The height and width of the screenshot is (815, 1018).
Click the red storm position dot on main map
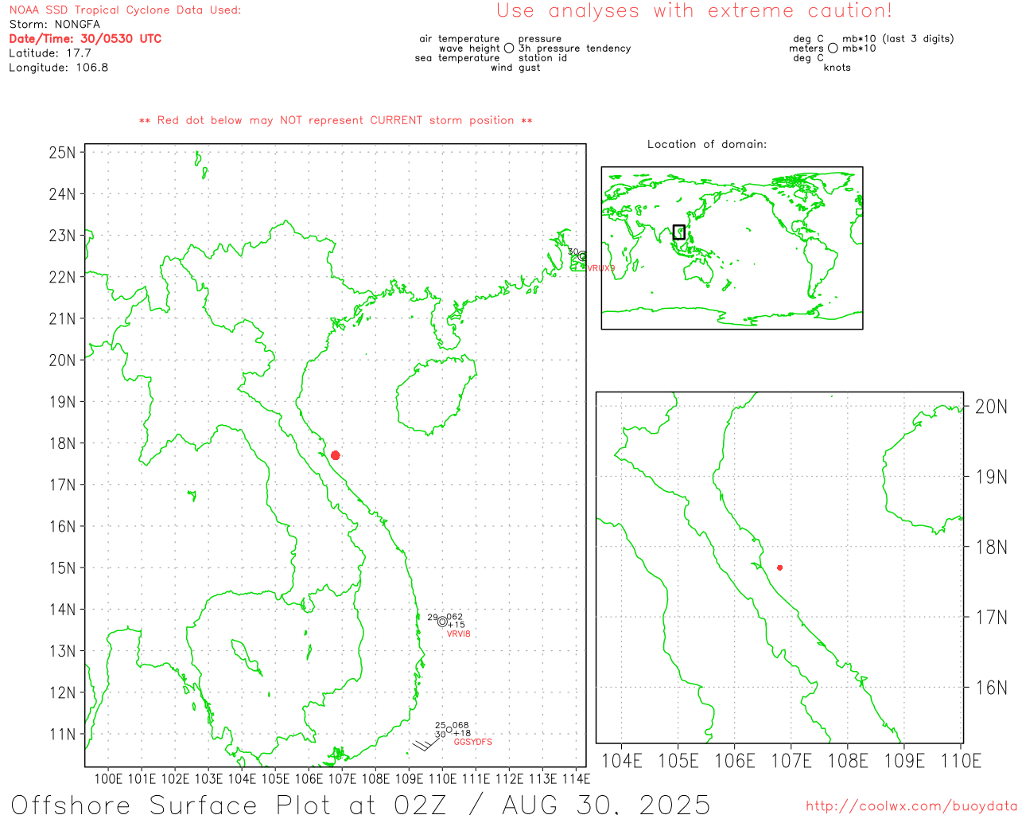[x=336, y=455]
